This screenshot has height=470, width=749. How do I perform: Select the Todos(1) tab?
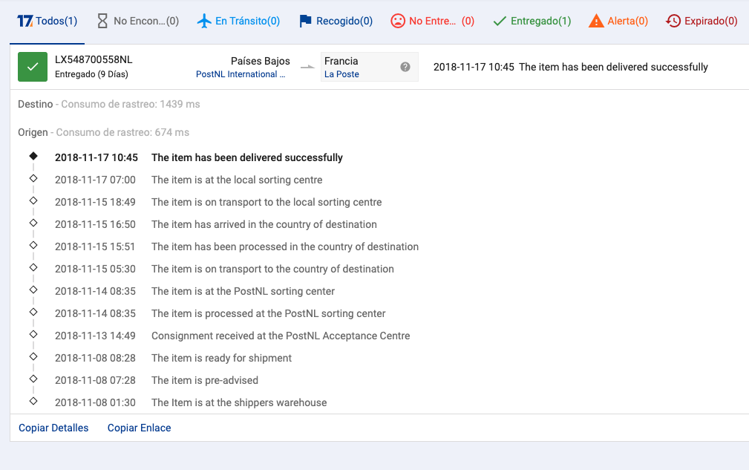47,21
